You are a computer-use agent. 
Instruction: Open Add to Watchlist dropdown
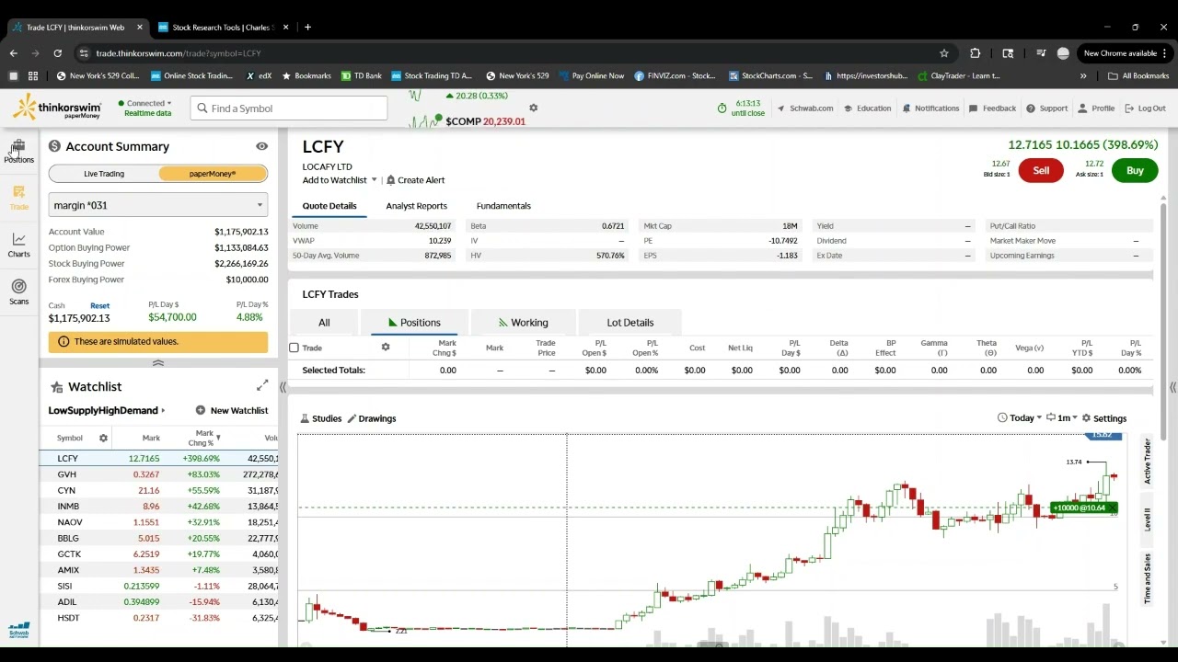click(340, 180)
